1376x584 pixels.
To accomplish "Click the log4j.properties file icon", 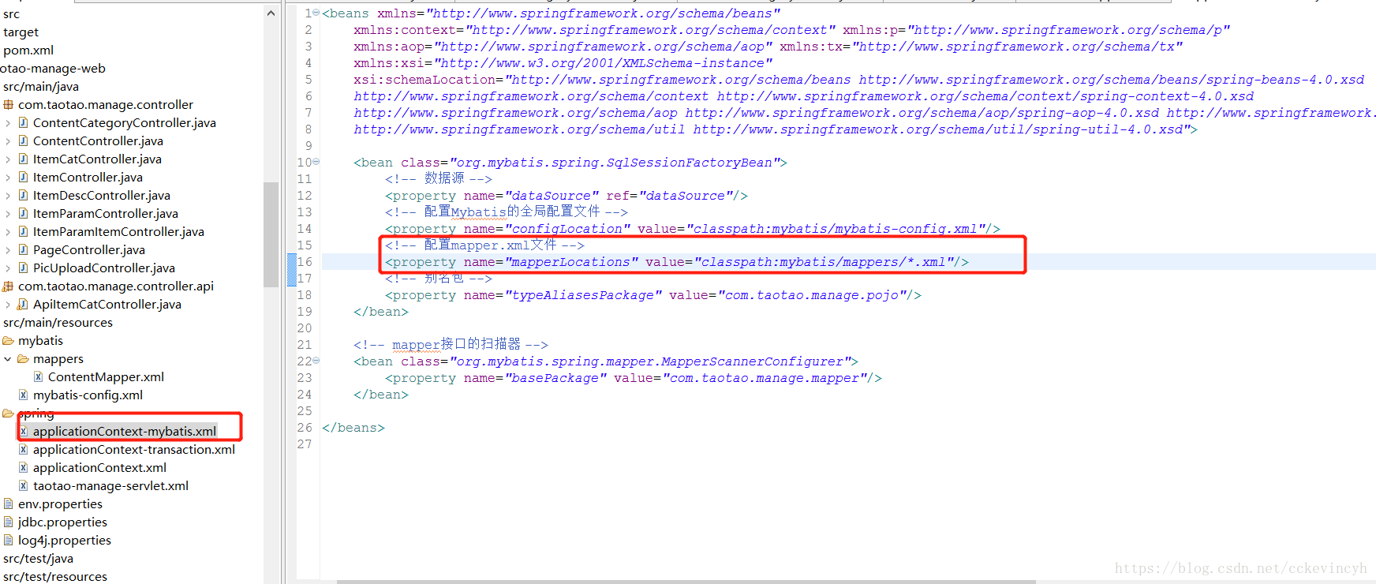I will pyautogui.click(x=9, y=540).
